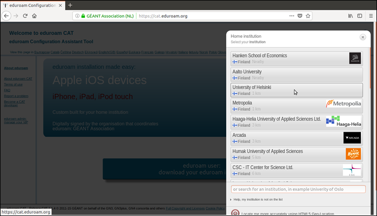
Task: Save page to Pocket
Action: [x=300, y=16]
